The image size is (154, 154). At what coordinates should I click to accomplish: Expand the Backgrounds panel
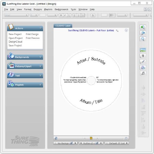coord(40,57)
